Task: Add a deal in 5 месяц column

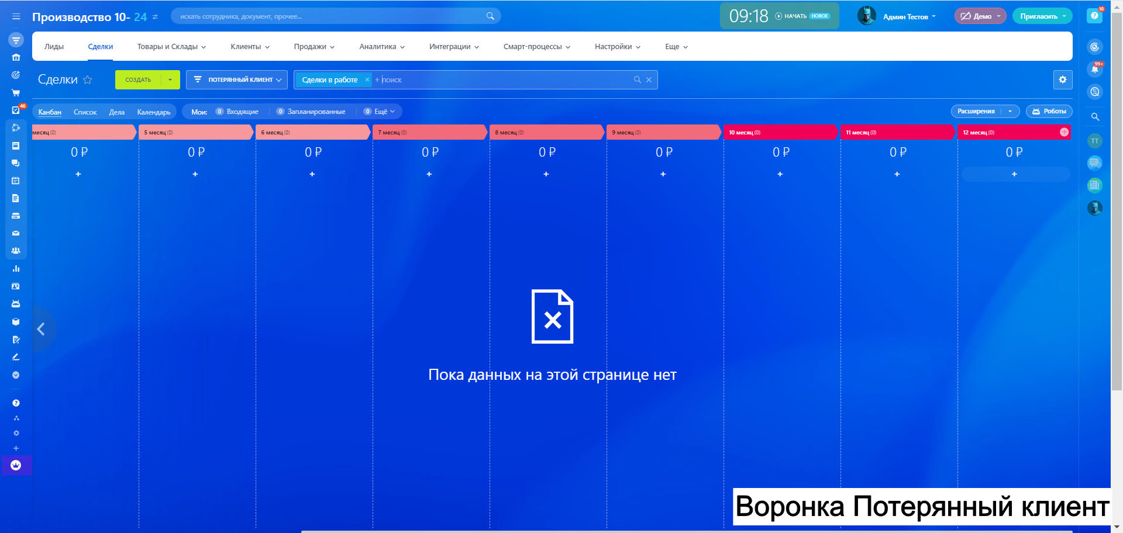Action: pyautogui.click(x=195, y=174)
